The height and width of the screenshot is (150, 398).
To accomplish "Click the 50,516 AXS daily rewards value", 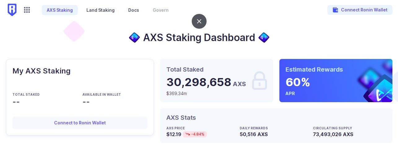I will tap(254, 134).
